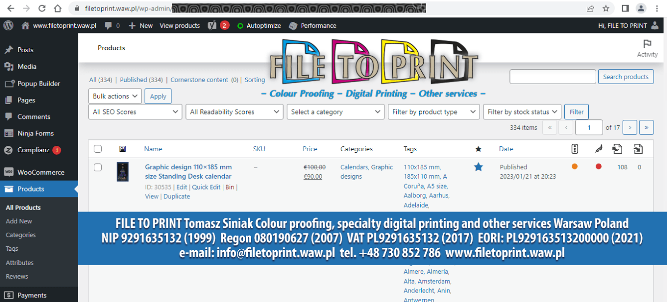667x302 pixels.
Task: Click the Search products button
Action: [626, 77]
